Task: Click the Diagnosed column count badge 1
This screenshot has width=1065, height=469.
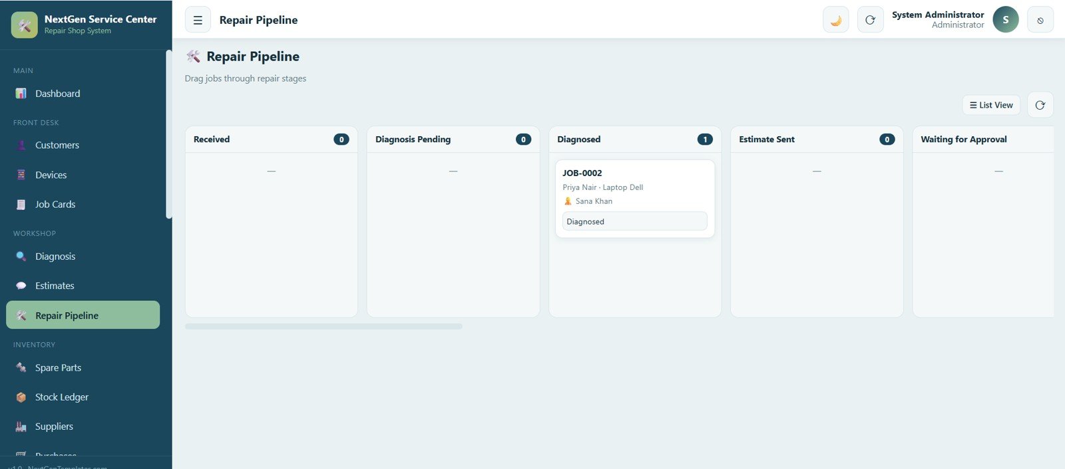Action: click(705, 140)
